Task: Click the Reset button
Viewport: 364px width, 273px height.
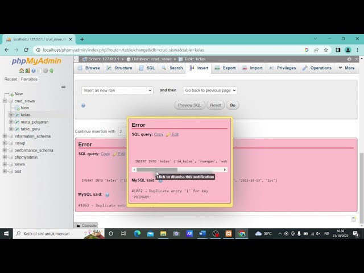Action: point(216,105)
